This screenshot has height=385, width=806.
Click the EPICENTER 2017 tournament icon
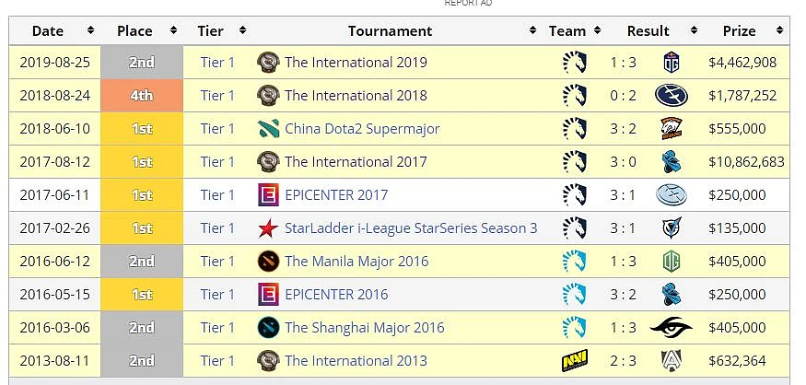(x=268, y=195)
